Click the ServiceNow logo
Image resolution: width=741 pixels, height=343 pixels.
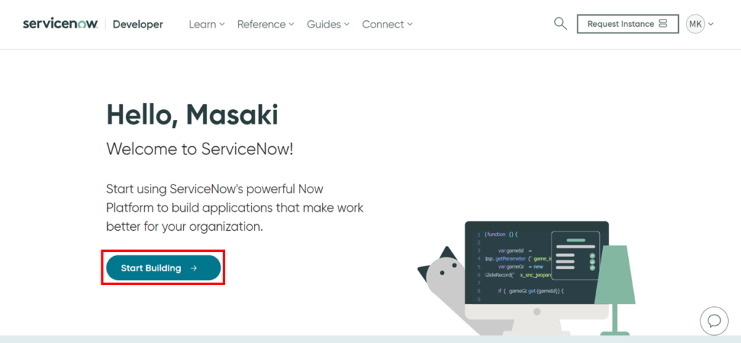point(61,24)
